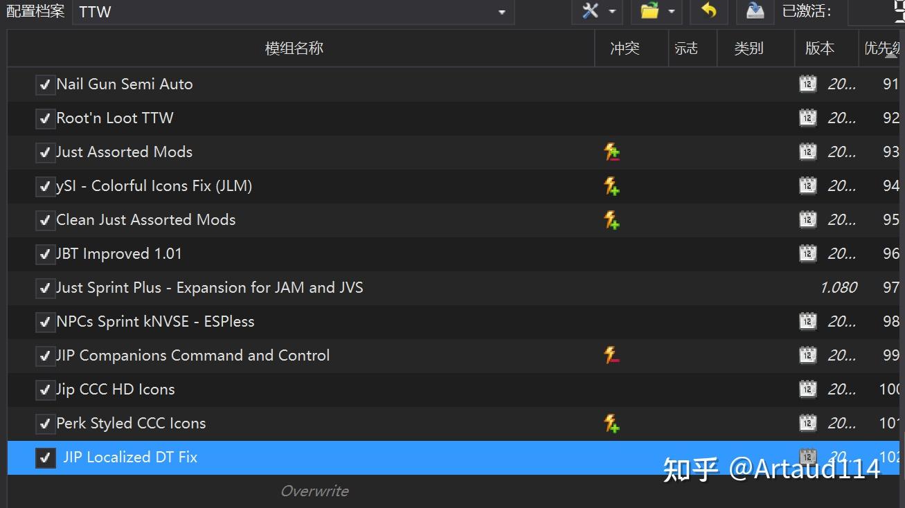Click the calendar icon next to Root'n Loot TTW
The image size is (905, 508).
[x=807, y=118]
